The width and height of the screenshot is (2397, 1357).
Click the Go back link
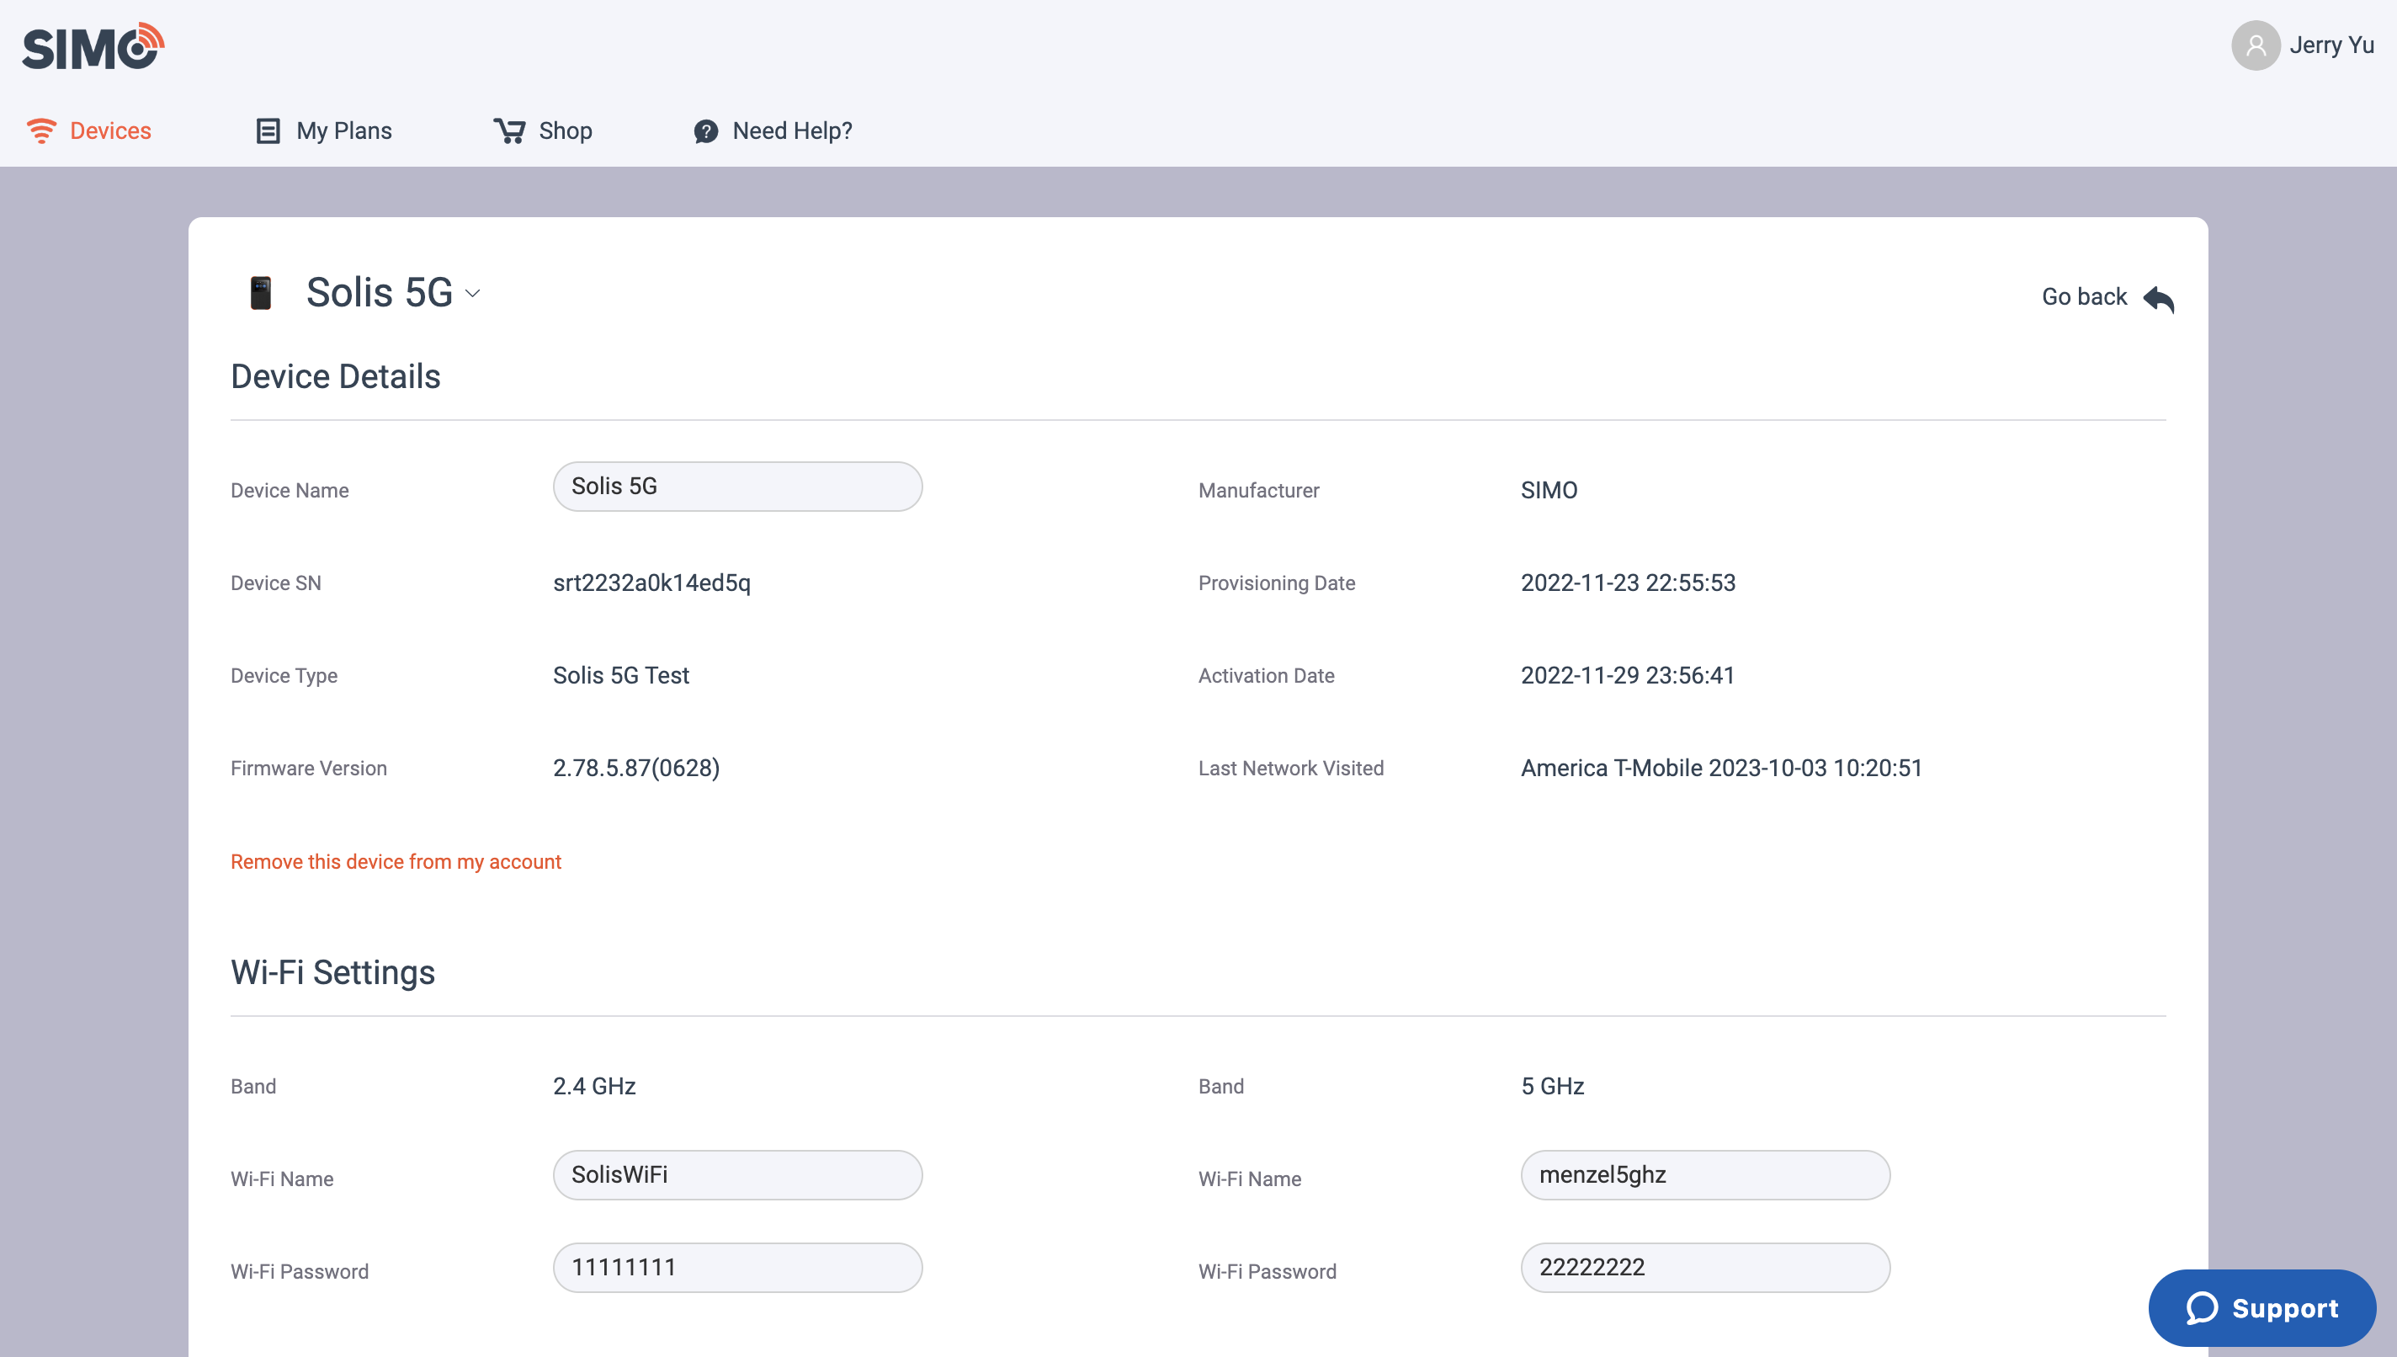tap(2107, 297)
